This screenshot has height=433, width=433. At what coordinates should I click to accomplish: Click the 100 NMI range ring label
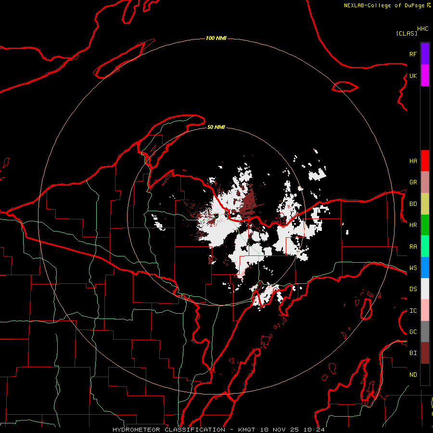coord(216,38)
